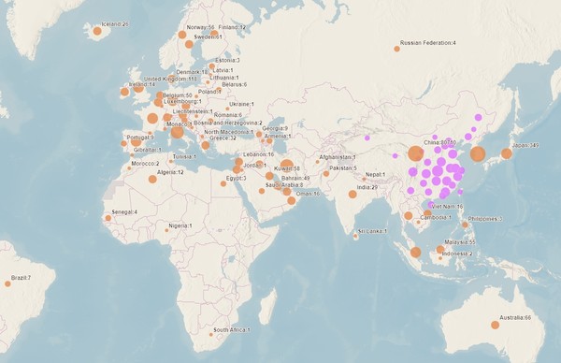Click the Bahrain:49 label

click(295, 178)
